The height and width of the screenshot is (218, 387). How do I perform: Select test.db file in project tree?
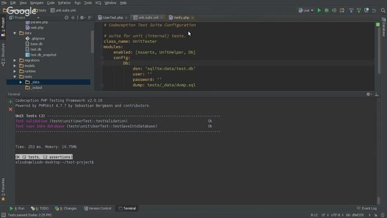33,49
